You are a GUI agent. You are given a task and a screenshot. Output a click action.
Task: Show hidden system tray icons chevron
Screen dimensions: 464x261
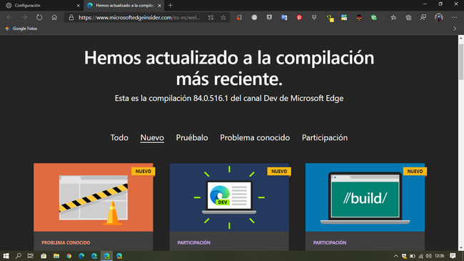395,256
